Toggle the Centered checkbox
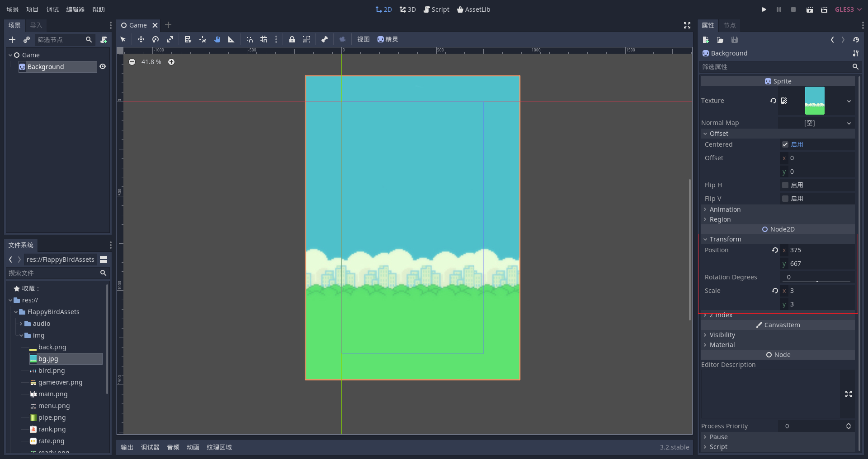The width and height of the screenshot is (868, 459). pyautogui.click(x=785, y=144)
